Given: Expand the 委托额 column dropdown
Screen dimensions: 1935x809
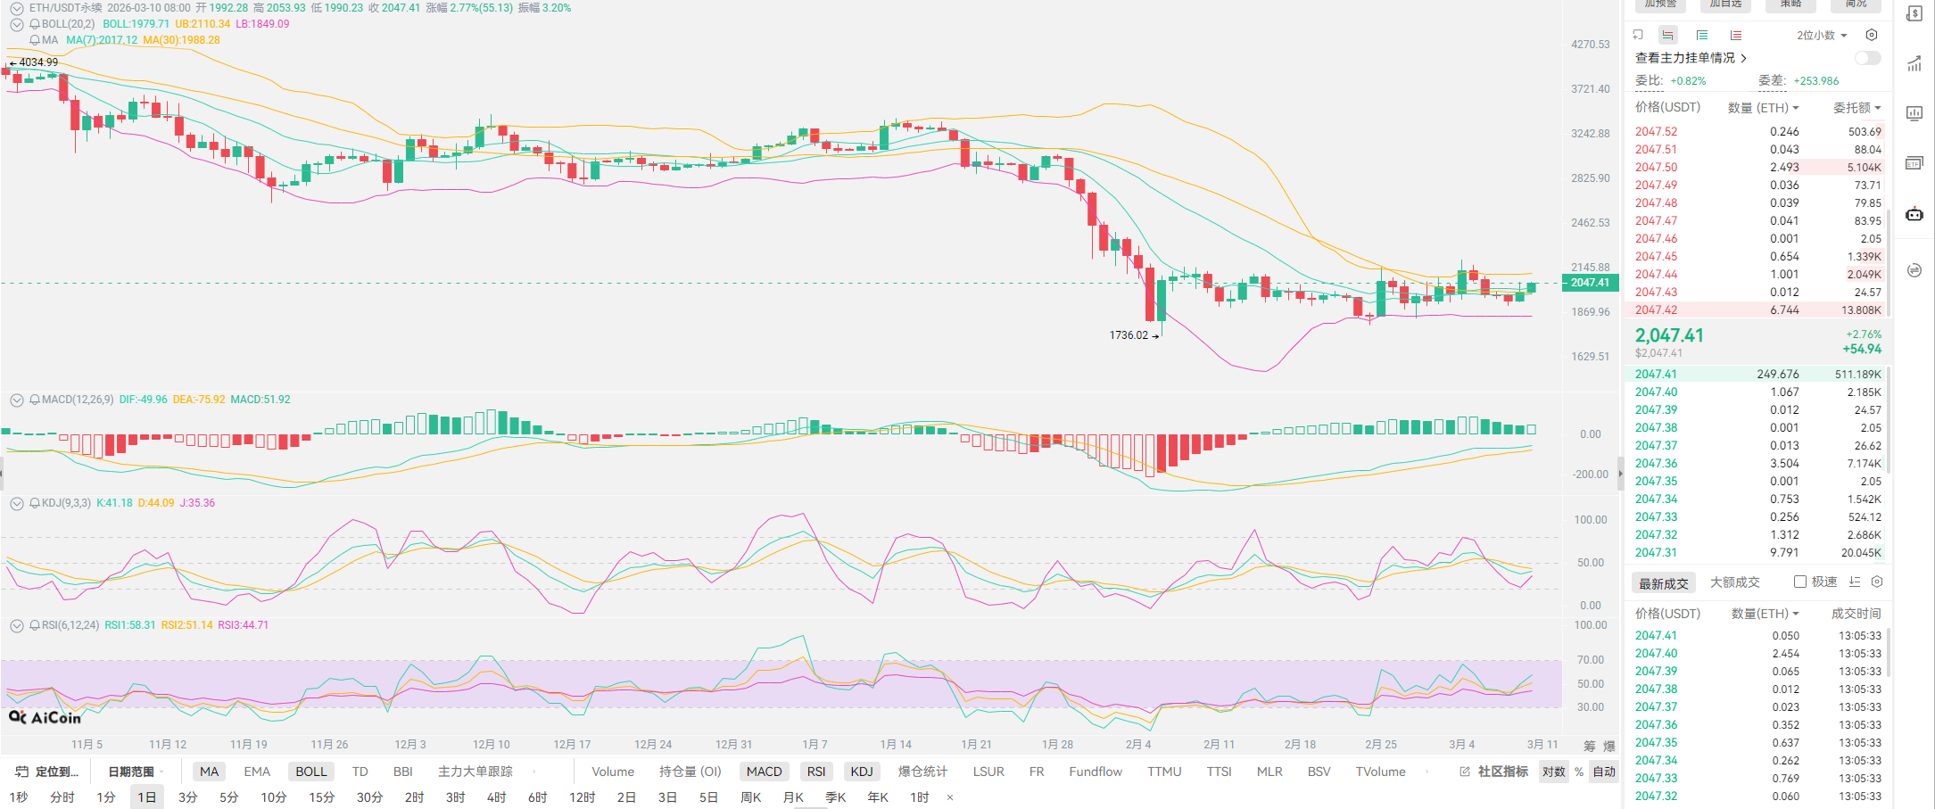Looking at the screenshot, I should pyautogui.click(x=1856, y=108).
